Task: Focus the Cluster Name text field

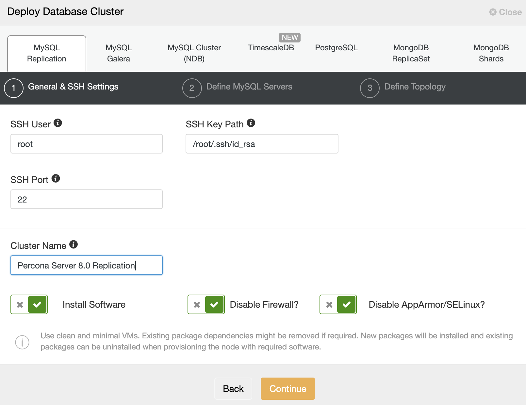Action: (x=87, y=265)
